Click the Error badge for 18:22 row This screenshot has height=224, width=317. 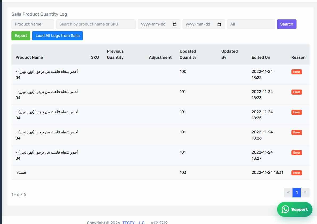[x=297, y=72]
